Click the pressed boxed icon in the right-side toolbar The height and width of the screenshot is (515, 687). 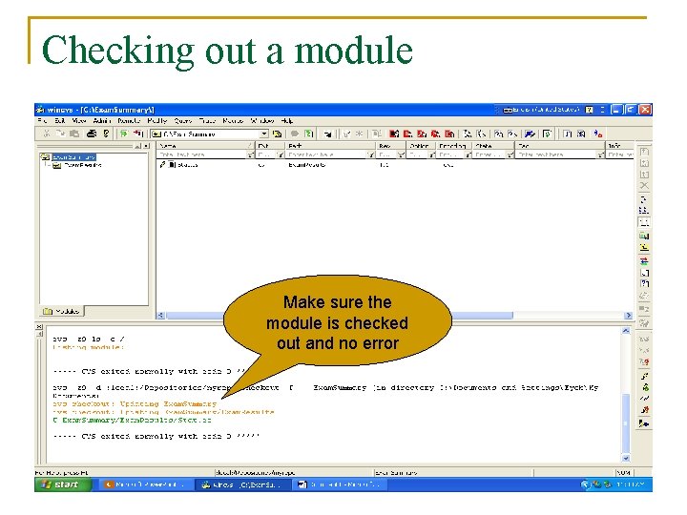pyautogui.click(x=644, y=222)
